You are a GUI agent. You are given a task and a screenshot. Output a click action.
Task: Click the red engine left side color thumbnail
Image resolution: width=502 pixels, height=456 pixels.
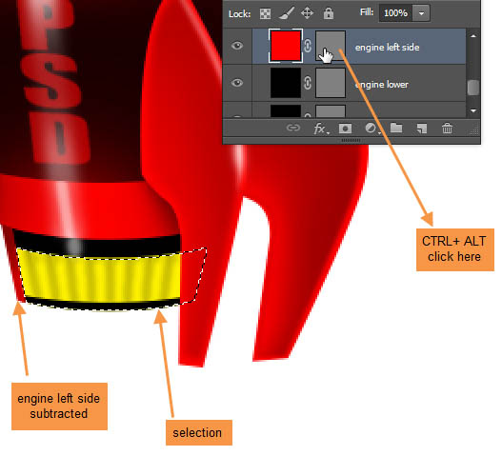click(x=286, y=46)
